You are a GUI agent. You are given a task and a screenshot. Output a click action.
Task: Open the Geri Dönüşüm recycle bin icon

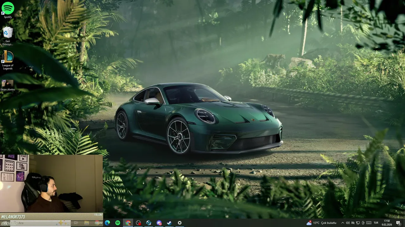(8, 36)
